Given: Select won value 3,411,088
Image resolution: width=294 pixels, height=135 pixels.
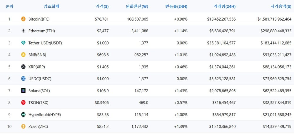Looking at the screenshot, I should click(x=140, y=31).
